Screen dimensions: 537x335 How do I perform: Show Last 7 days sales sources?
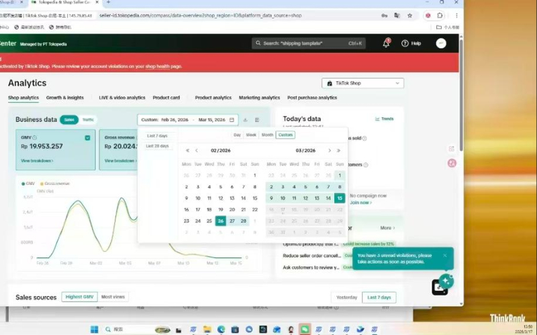[x=379, y=297]
